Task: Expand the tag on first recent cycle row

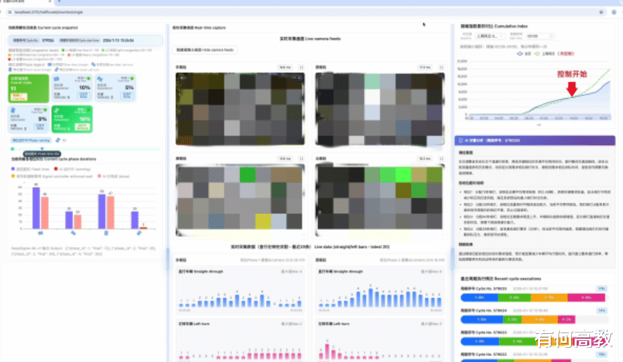Action: [x=601, y=289]
